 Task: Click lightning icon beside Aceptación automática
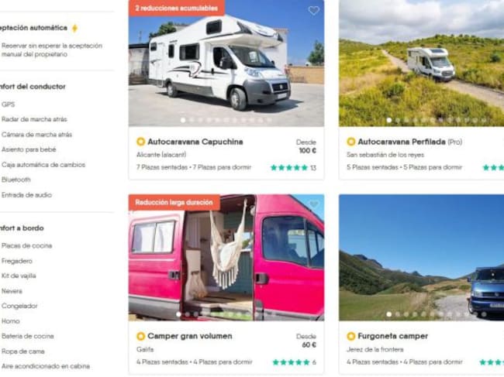[x=74, y=28]
